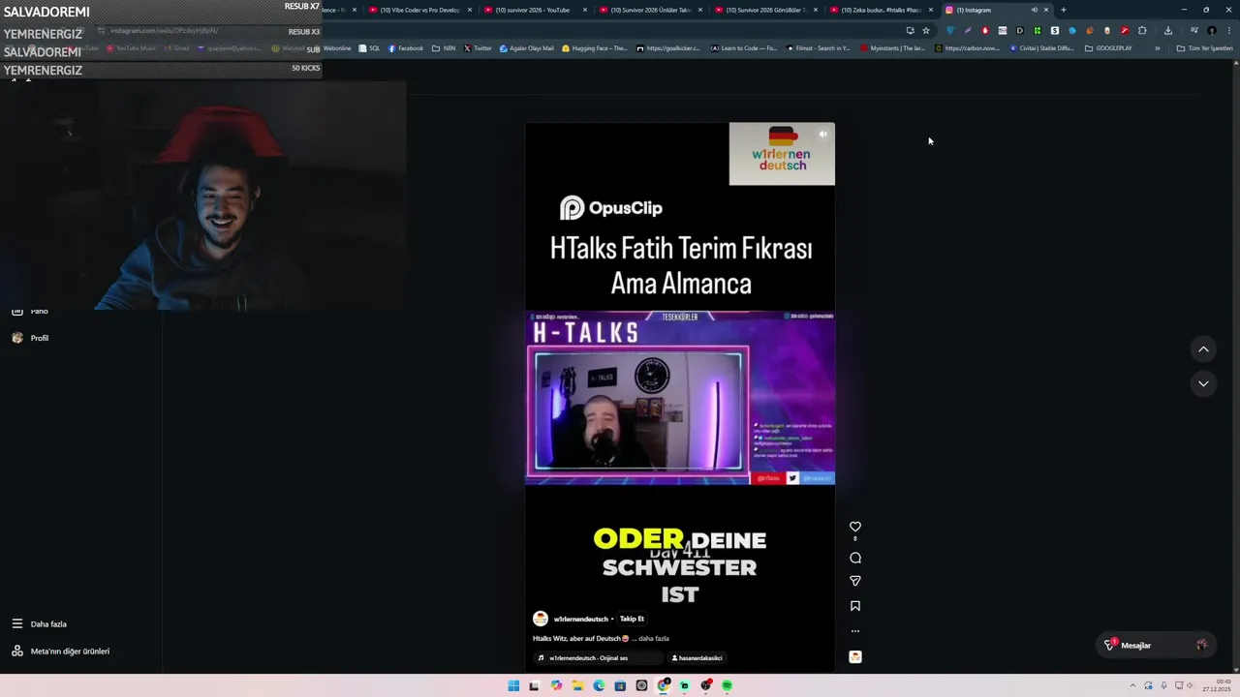Open Filmot search bookmark
The width and height of the screenshot is (1240, 697).
click(x=819, y=48)
